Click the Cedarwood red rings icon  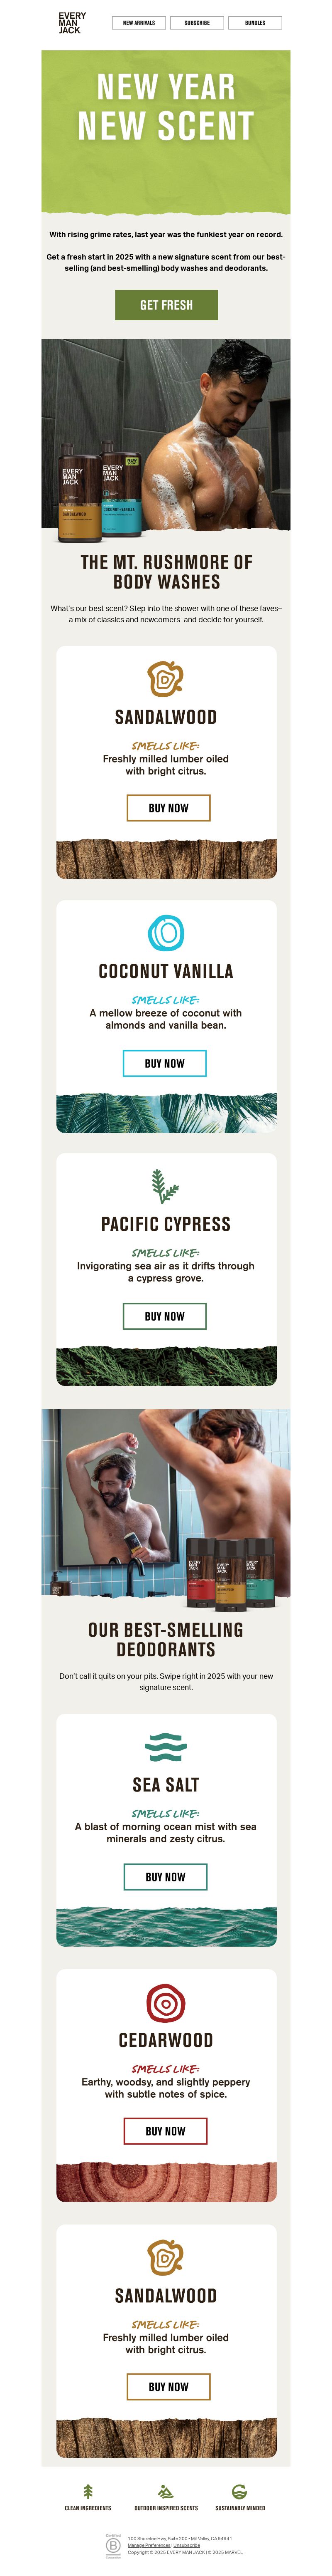(166, 2003)
